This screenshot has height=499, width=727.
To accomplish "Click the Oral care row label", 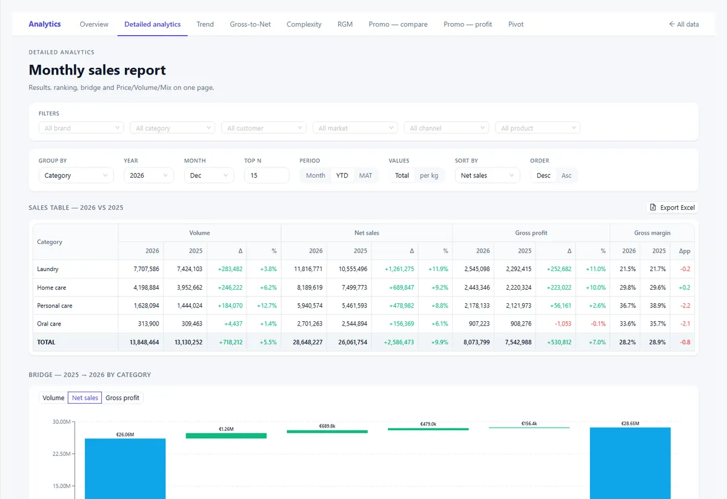I will point(49,324).
